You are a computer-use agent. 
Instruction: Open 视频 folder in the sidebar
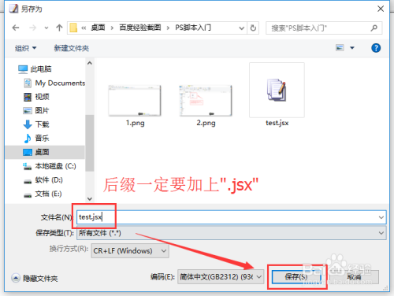pyautogui.click(x=36, y=97)
